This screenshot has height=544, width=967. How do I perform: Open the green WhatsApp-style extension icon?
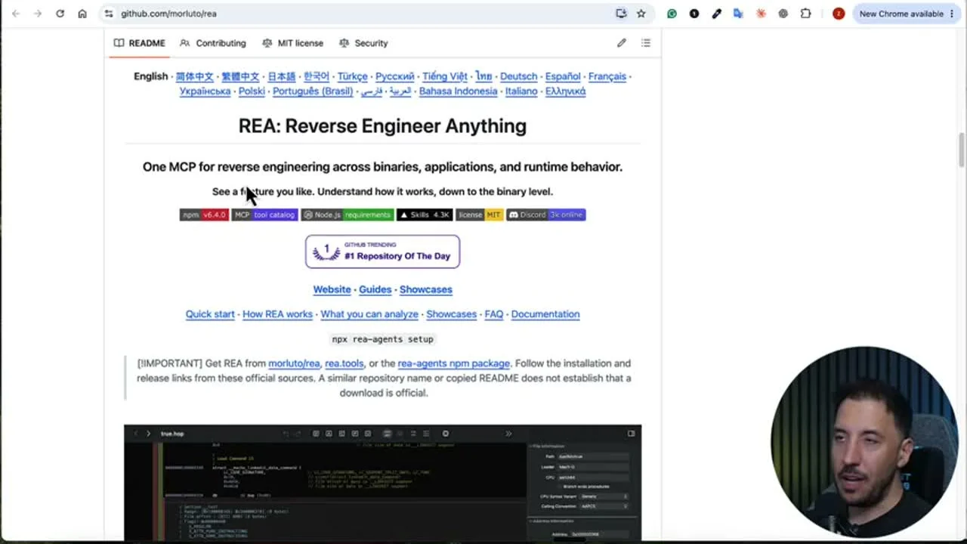[x=672, y=14]
